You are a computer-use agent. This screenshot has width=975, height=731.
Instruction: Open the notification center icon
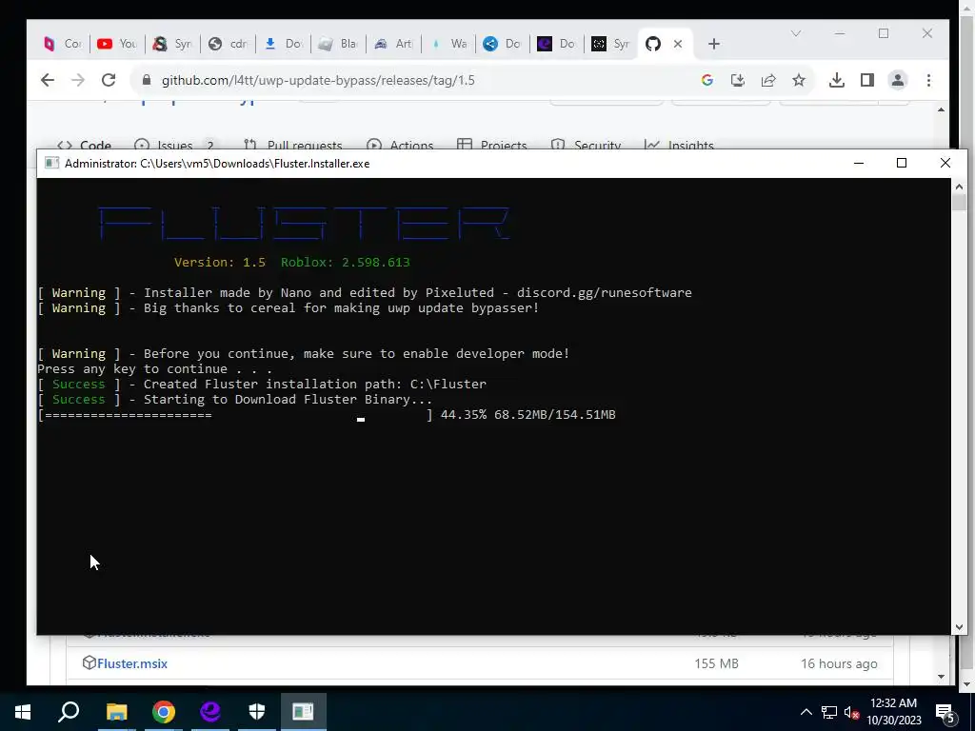pos(945,712)
